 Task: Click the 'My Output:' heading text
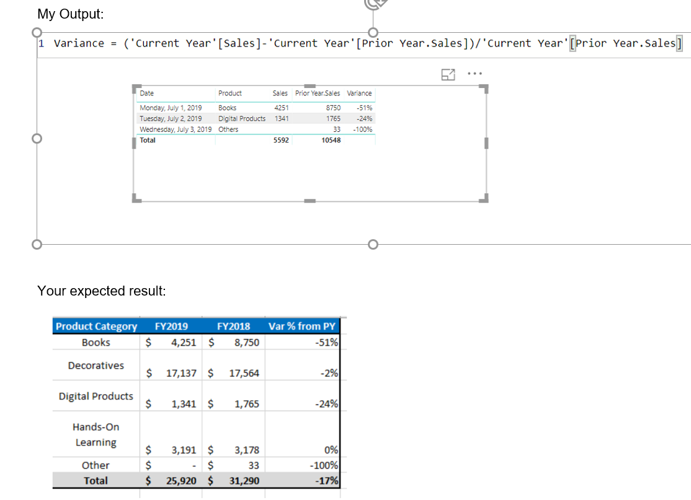coord(71,14)
